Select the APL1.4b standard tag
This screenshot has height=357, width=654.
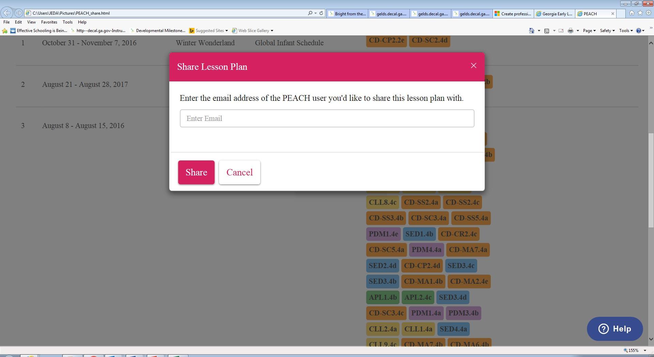pyautogui.click(x=383, y=297)
